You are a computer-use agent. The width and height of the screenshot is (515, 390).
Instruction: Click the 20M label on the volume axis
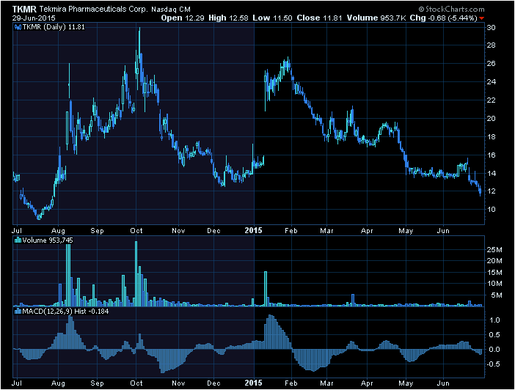(494, 261)
